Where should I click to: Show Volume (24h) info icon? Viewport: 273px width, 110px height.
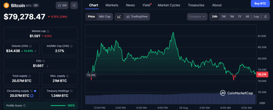(30, 46)
